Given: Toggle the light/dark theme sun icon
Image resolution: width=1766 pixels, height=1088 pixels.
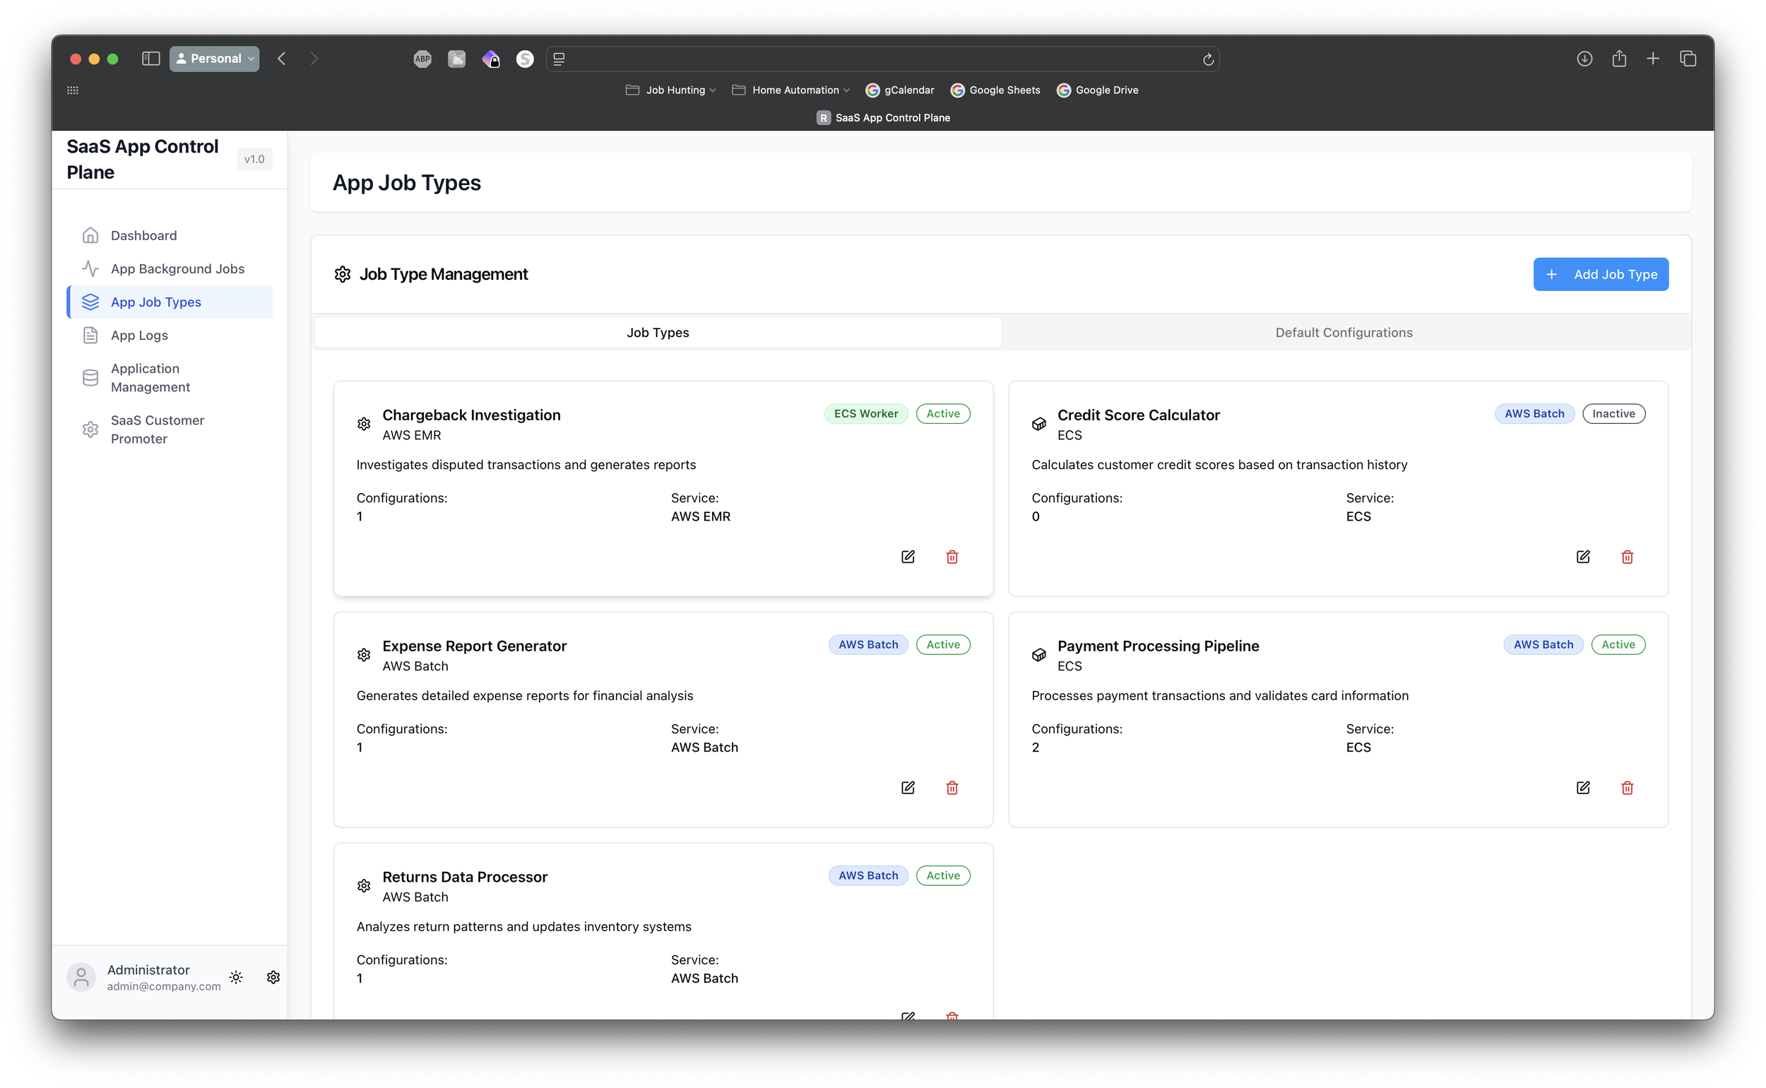Looking at the screenshot, I should pos(236,977).
